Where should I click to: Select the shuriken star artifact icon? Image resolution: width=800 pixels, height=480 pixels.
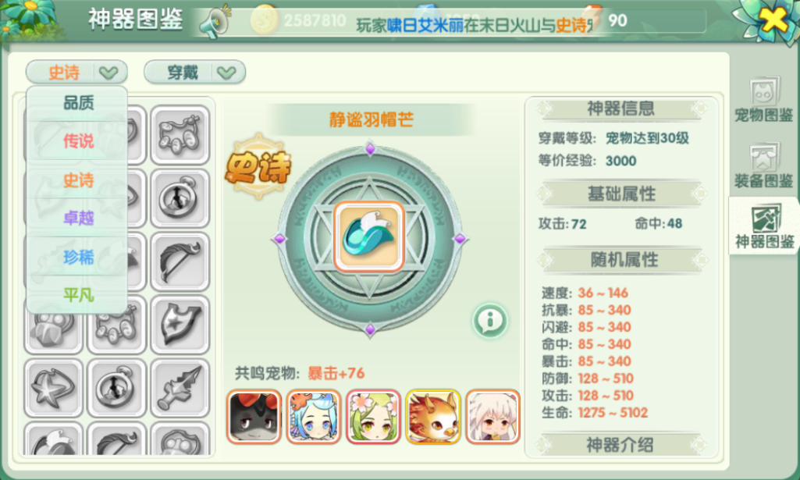[54, 388]
